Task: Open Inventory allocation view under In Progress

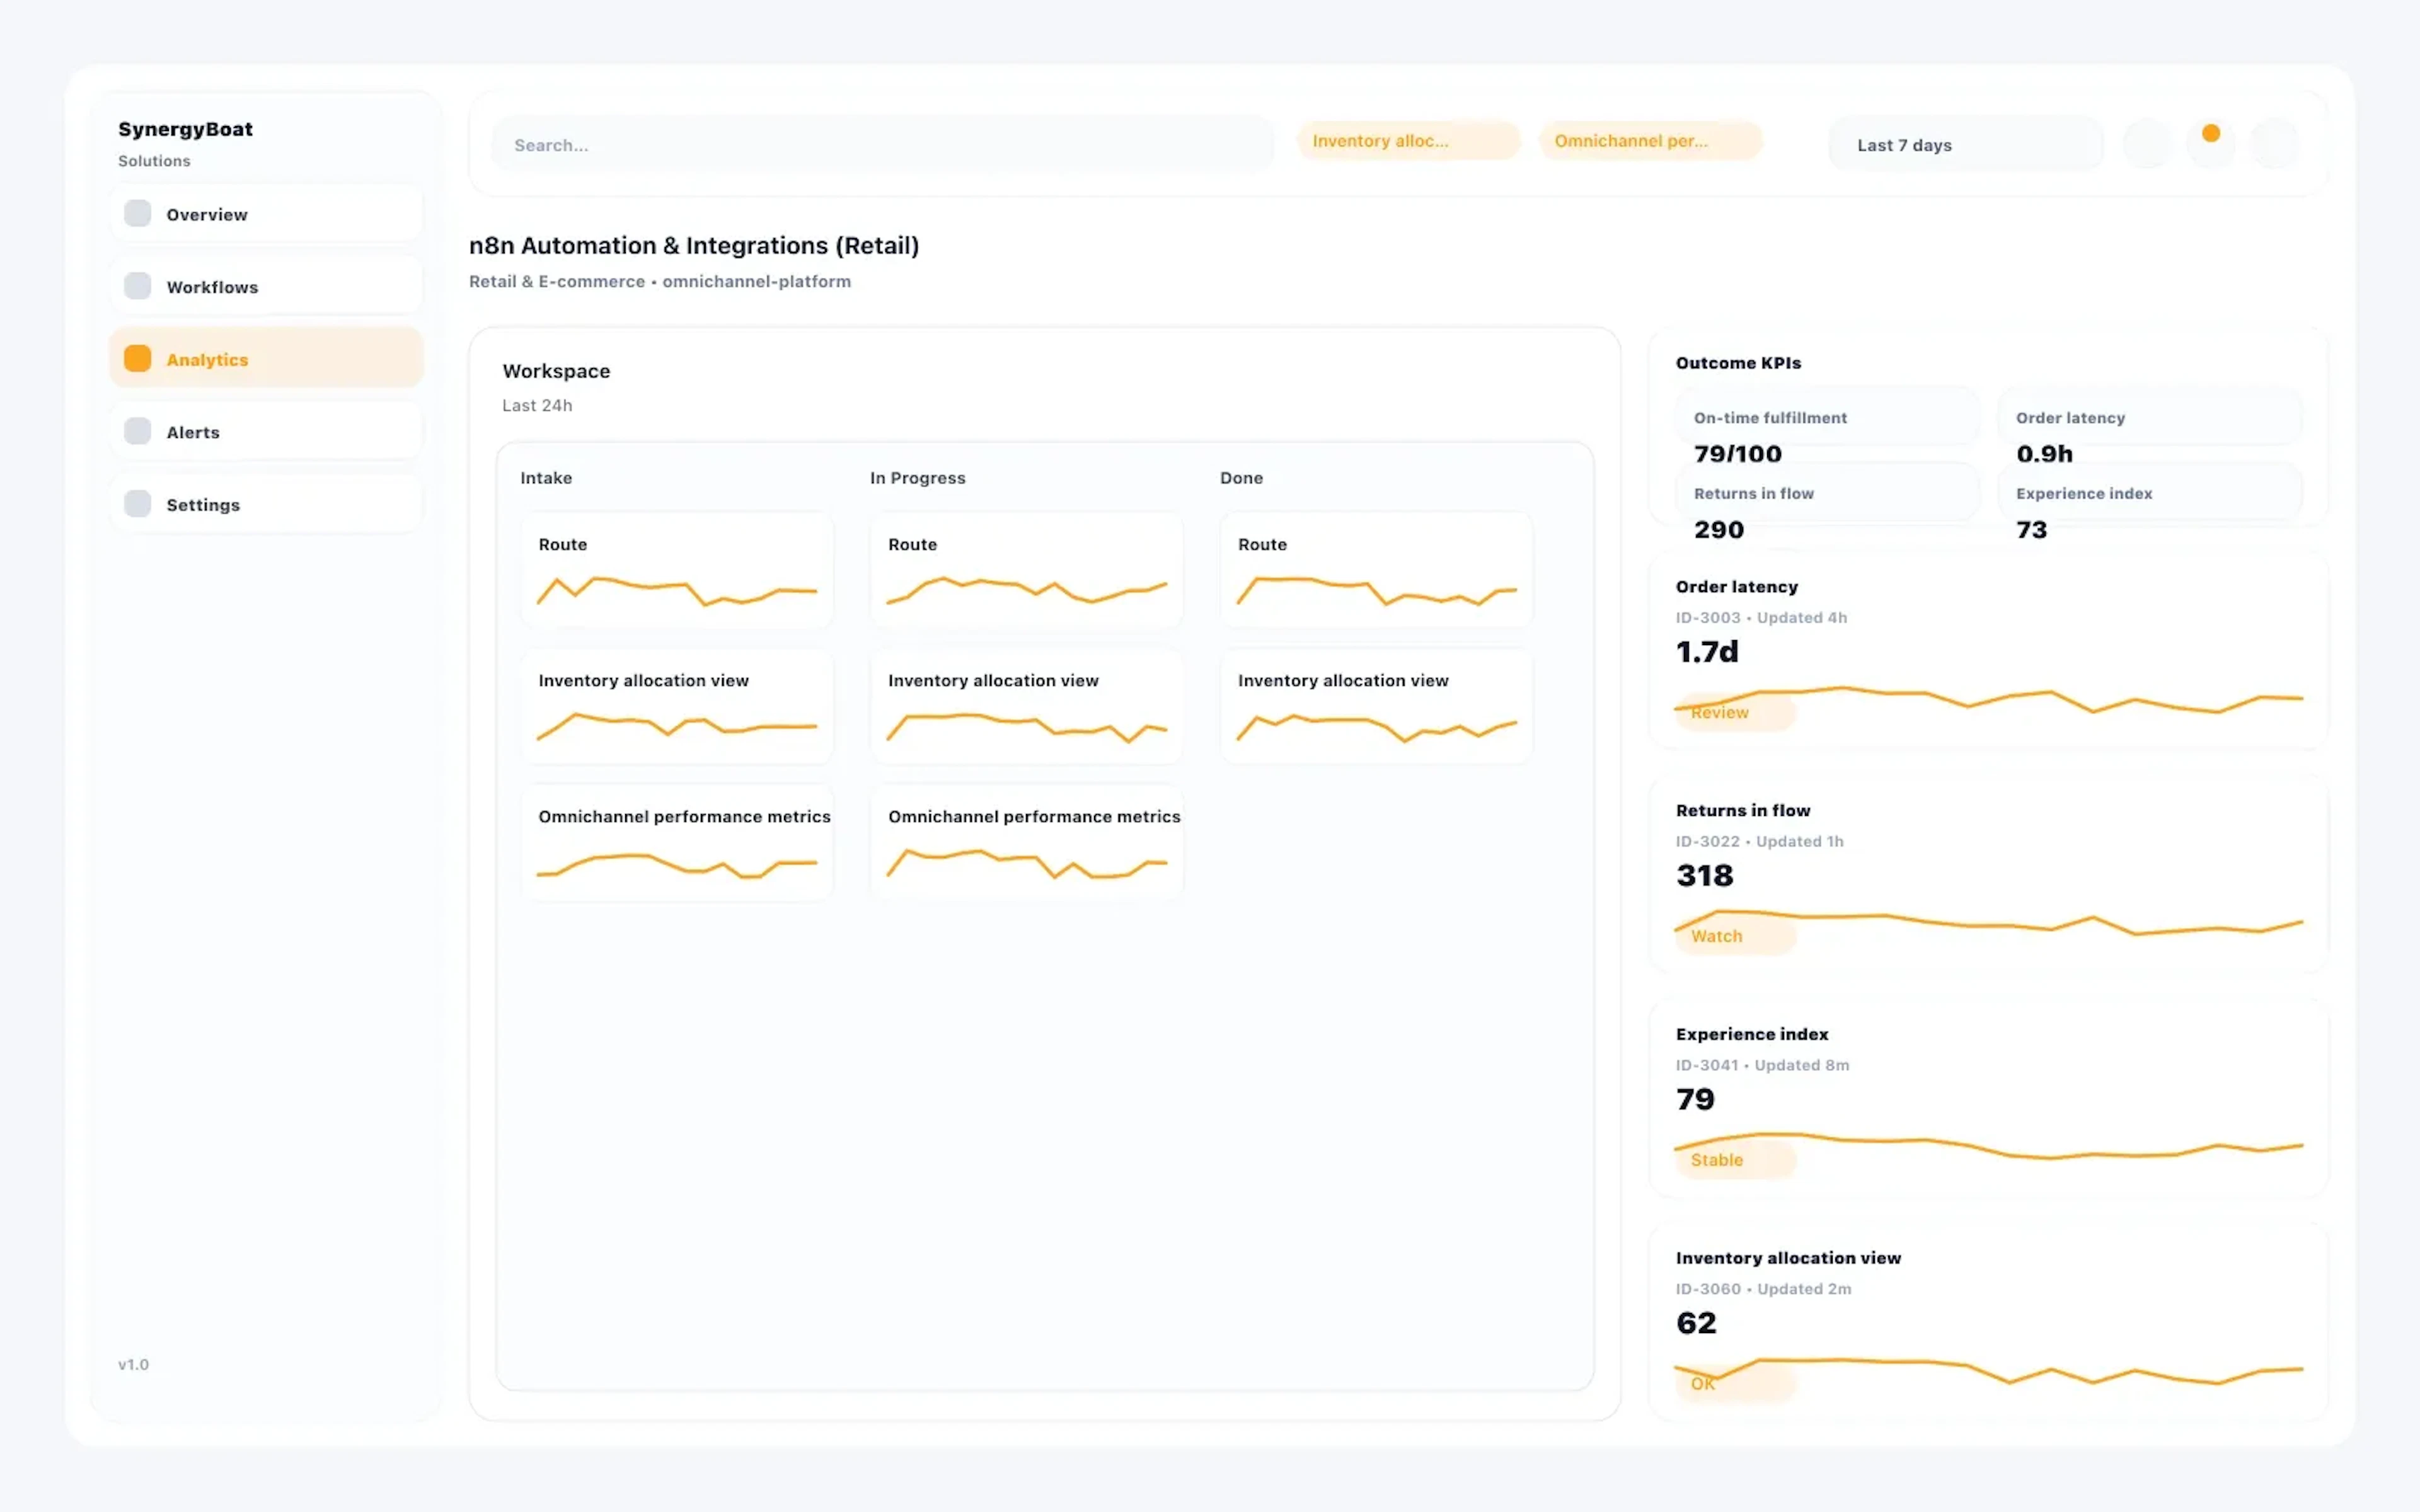Action: pyautogui.click(x=1027, y=707)
